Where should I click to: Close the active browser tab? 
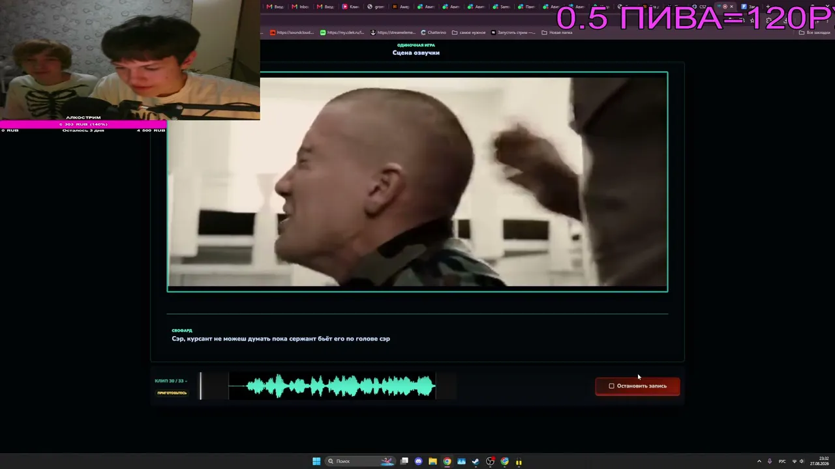(x=731, y=7)
